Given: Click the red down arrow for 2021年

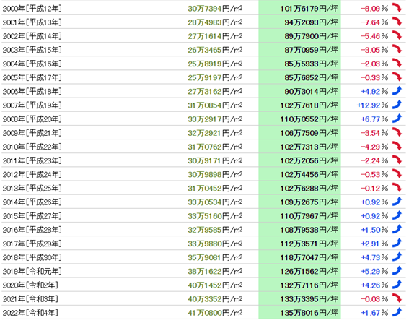Looking at the screenshot, I should coord(397,298).
